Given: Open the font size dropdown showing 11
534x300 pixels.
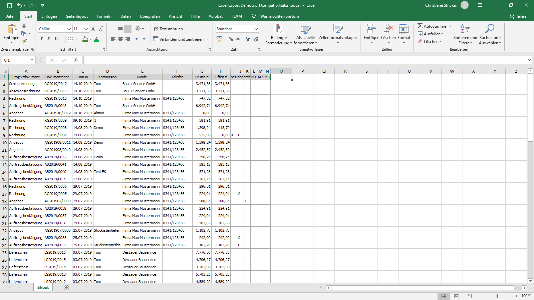Looking at the screenshot, I should pos(86,29).
